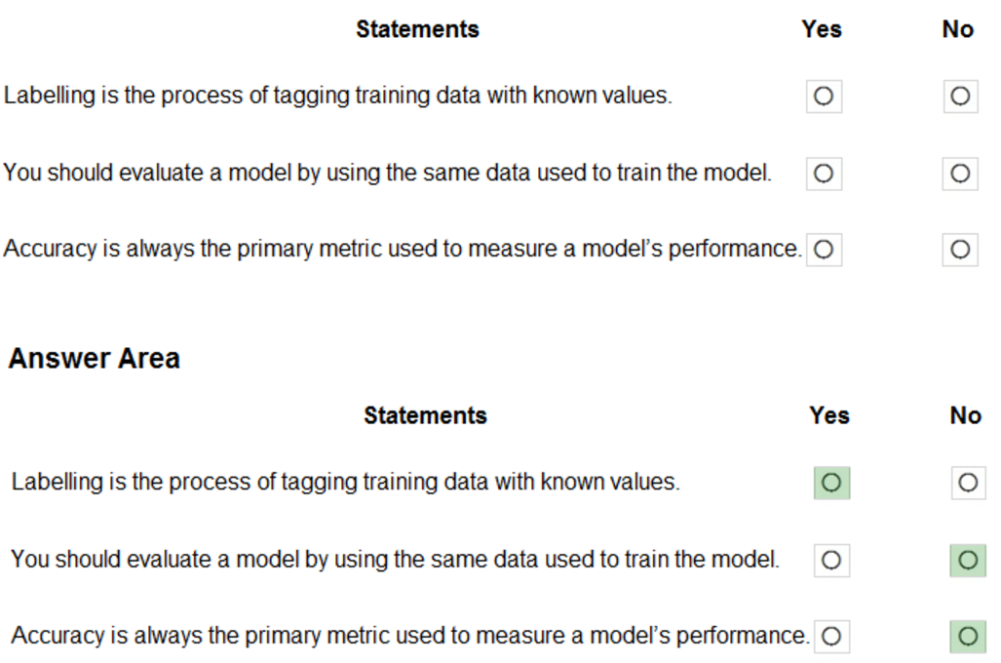The width and height of the screenshot is (1001, 663).
Task: Click the Statements header under Answer Area
Action: pos(425,415)
